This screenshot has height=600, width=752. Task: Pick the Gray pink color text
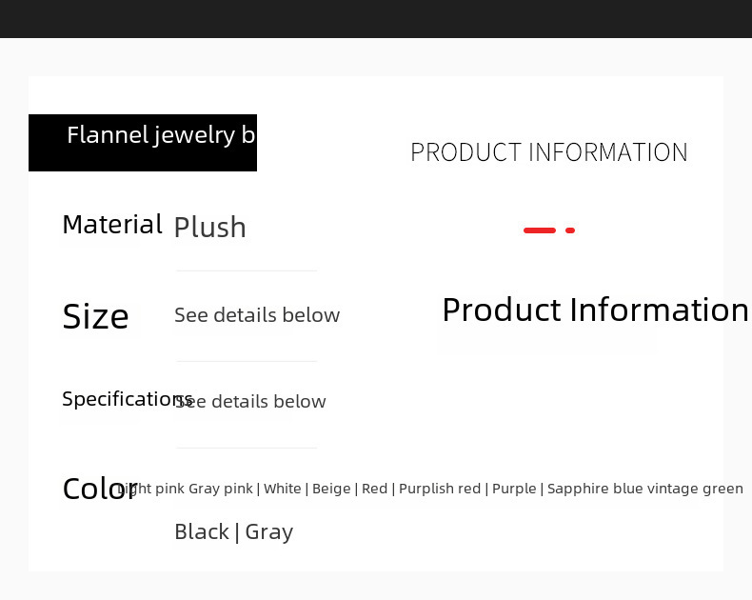(x=221, y=489)
